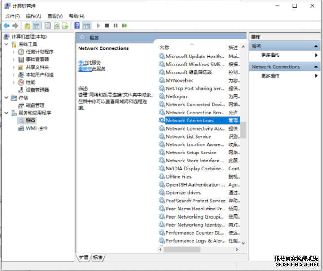Toggle the Show/Hide Console Tree toolbar icon

tap(36, 26)
